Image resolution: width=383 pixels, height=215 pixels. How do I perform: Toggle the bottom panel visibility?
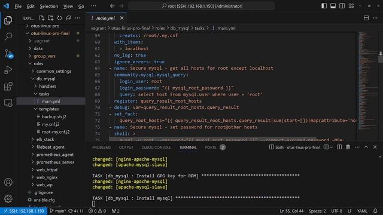tap(333, 6)
